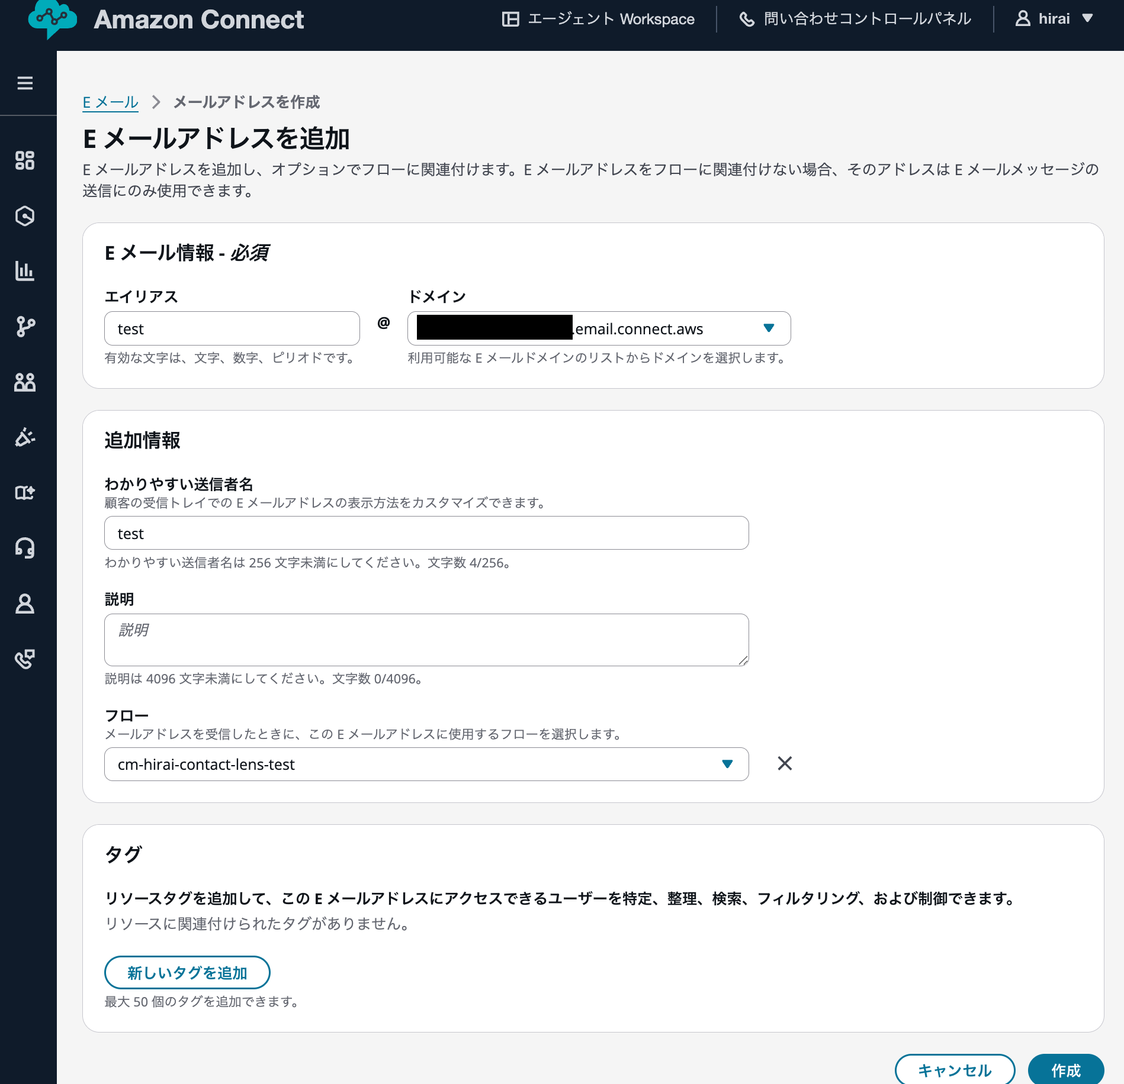Open the phone channels icon in sidebar
Screen dimensions: 1124x1084
point(25,659)
